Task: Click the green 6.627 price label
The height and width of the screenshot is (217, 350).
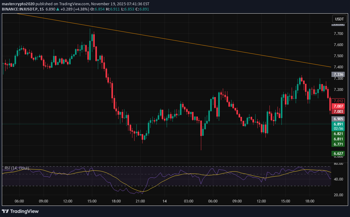Action: [338, 153]
